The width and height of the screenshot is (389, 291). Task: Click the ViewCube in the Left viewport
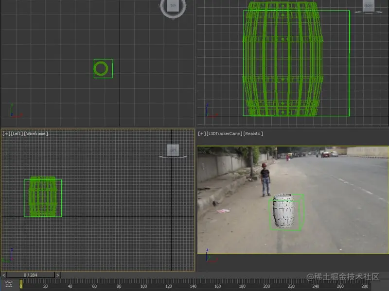tap(173, 151)
